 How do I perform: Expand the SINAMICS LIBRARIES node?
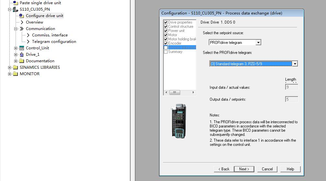[x=9, y=67]
